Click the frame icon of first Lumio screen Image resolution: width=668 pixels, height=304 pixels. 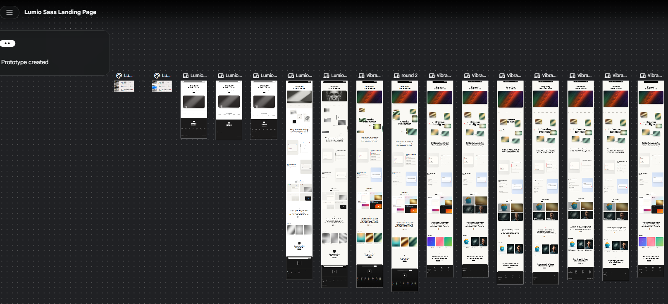(x=186, y=76)
